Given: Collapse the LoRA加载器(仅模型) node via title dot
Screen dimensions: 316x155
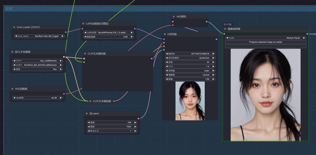Looking at the screenshot, I should (83, 23).
